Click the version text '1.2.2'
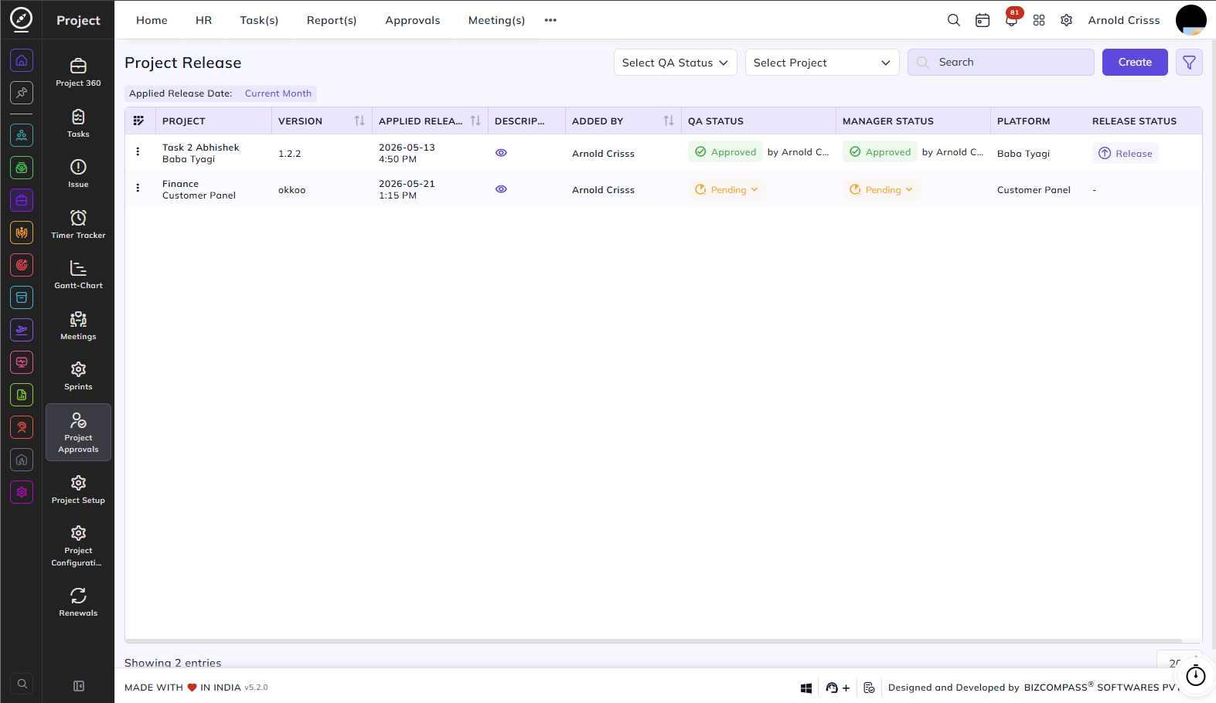Image resolution: width=1216 pixels, height=703 pixels. click(290, 154)
